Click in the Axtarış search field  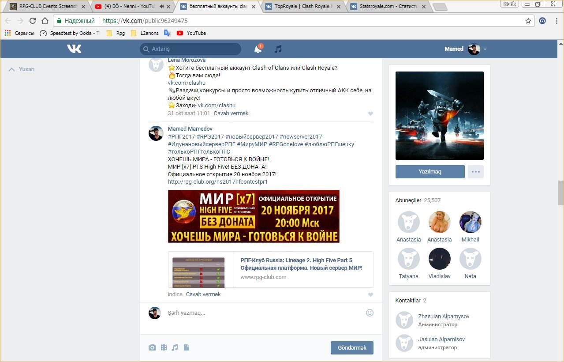point(190,49)
